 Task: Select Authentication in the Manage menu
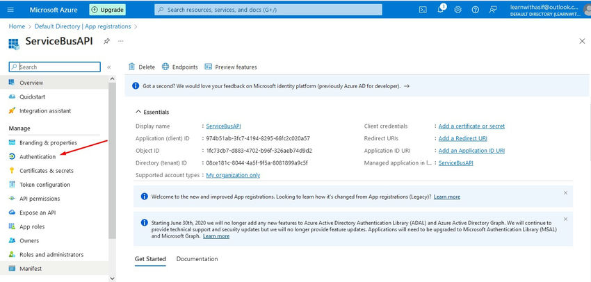[x=38, y=156]
